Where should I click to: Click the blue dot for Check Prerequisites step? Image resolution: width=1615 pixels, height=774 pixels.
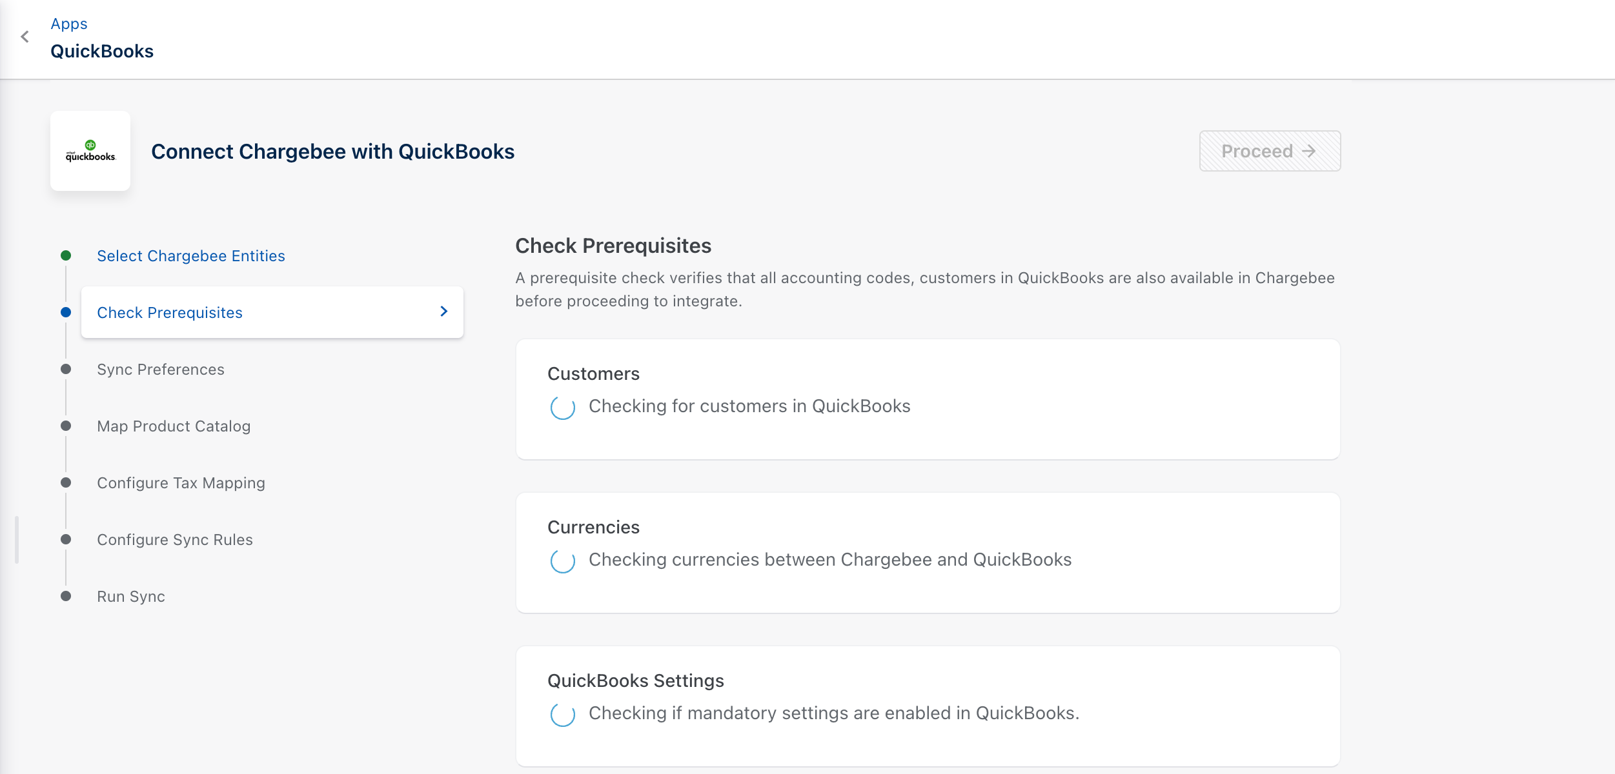[66, 312]
